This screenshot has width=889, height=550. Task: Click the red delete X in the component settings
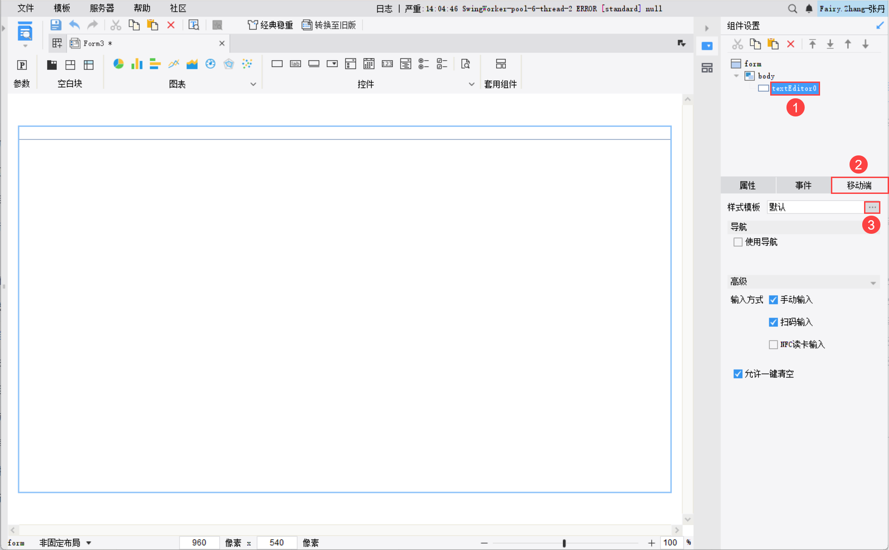click(791, 44)
